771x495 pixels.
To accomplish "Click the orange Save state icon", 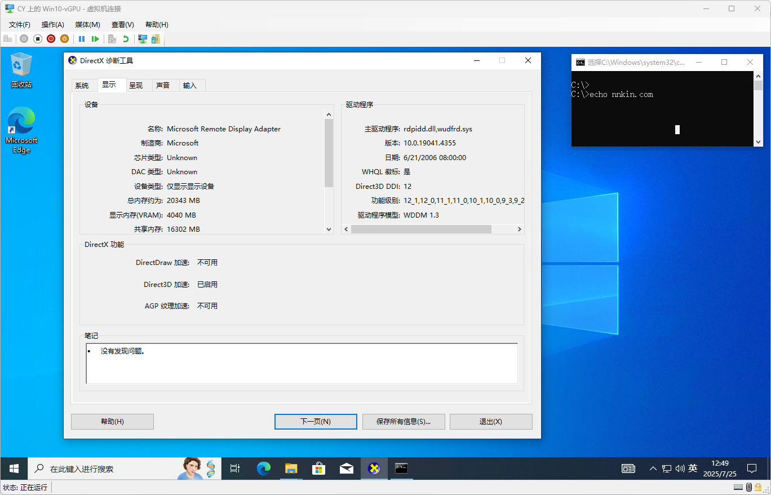I will pyautogui.click(x=64, y=39).
